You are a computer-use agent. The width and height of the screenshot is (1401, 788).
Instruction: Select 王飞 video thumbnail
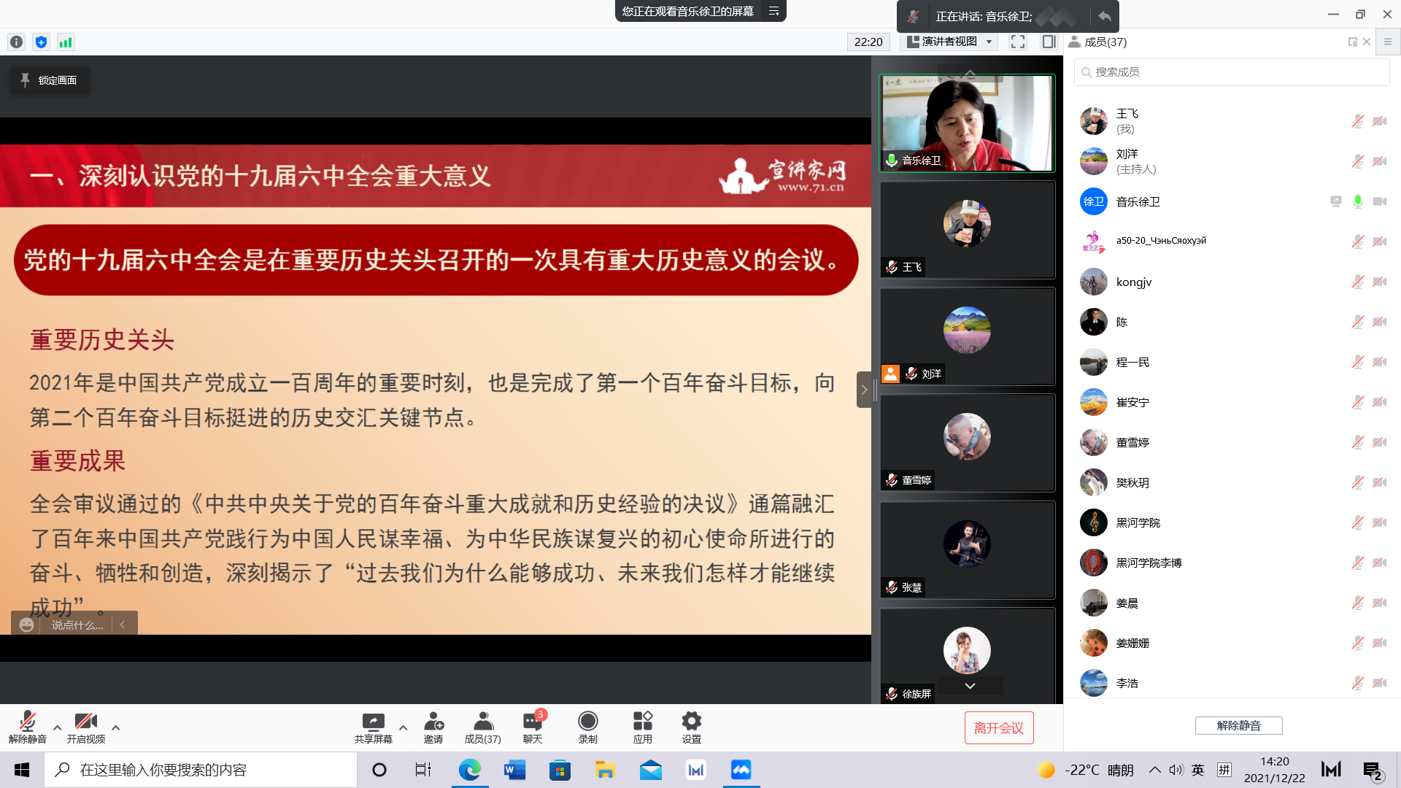tap(967, 230)
